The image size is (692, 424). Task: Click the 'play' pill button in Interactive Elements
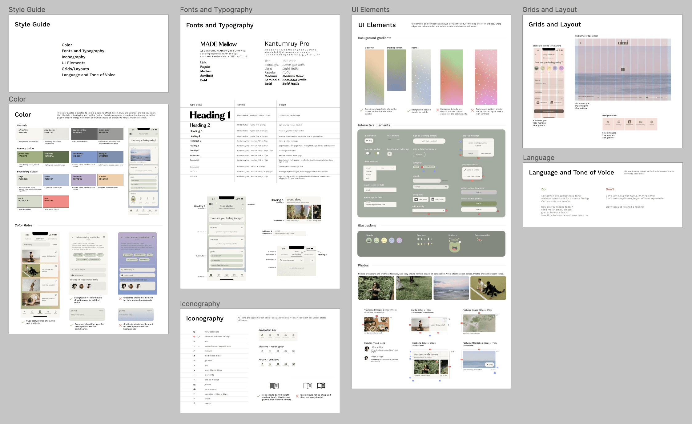(369, 141)
